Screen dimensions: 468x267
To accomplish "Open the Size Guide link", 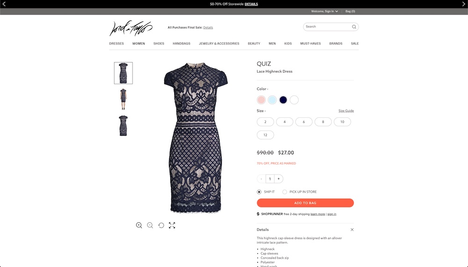I will point(346,111).
